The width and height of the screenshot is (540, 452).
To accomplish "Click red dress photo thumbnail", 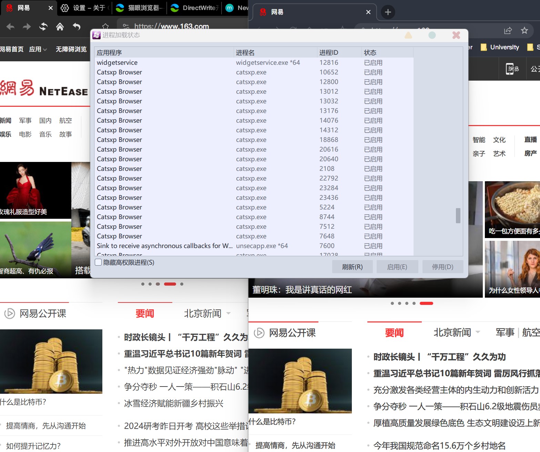I will click(x=35, y=190).
